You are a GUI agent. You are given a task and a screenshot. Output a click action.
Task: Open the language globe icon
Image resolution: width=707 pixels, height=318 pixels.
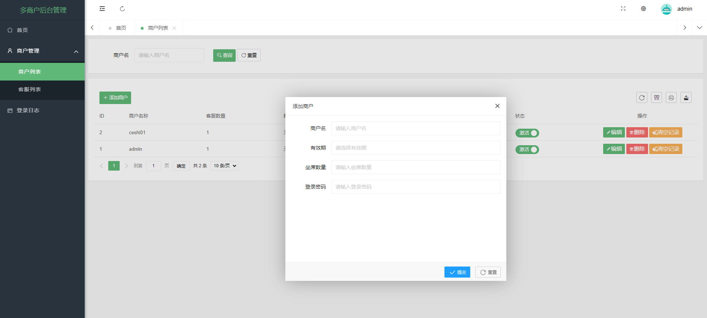[643, 9]
